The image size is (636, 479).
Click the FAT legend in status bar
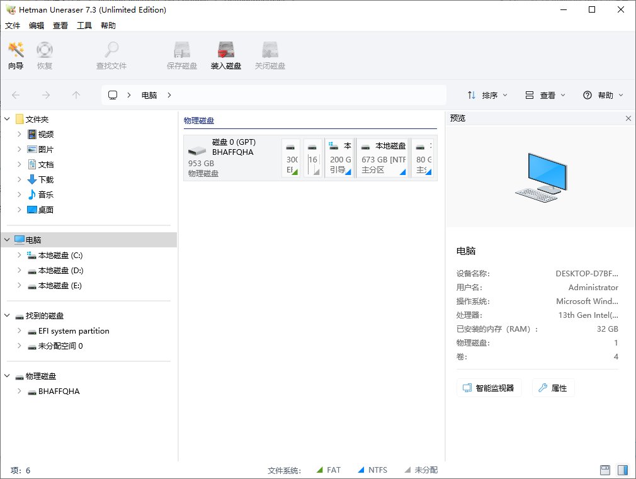pos(329,470)
